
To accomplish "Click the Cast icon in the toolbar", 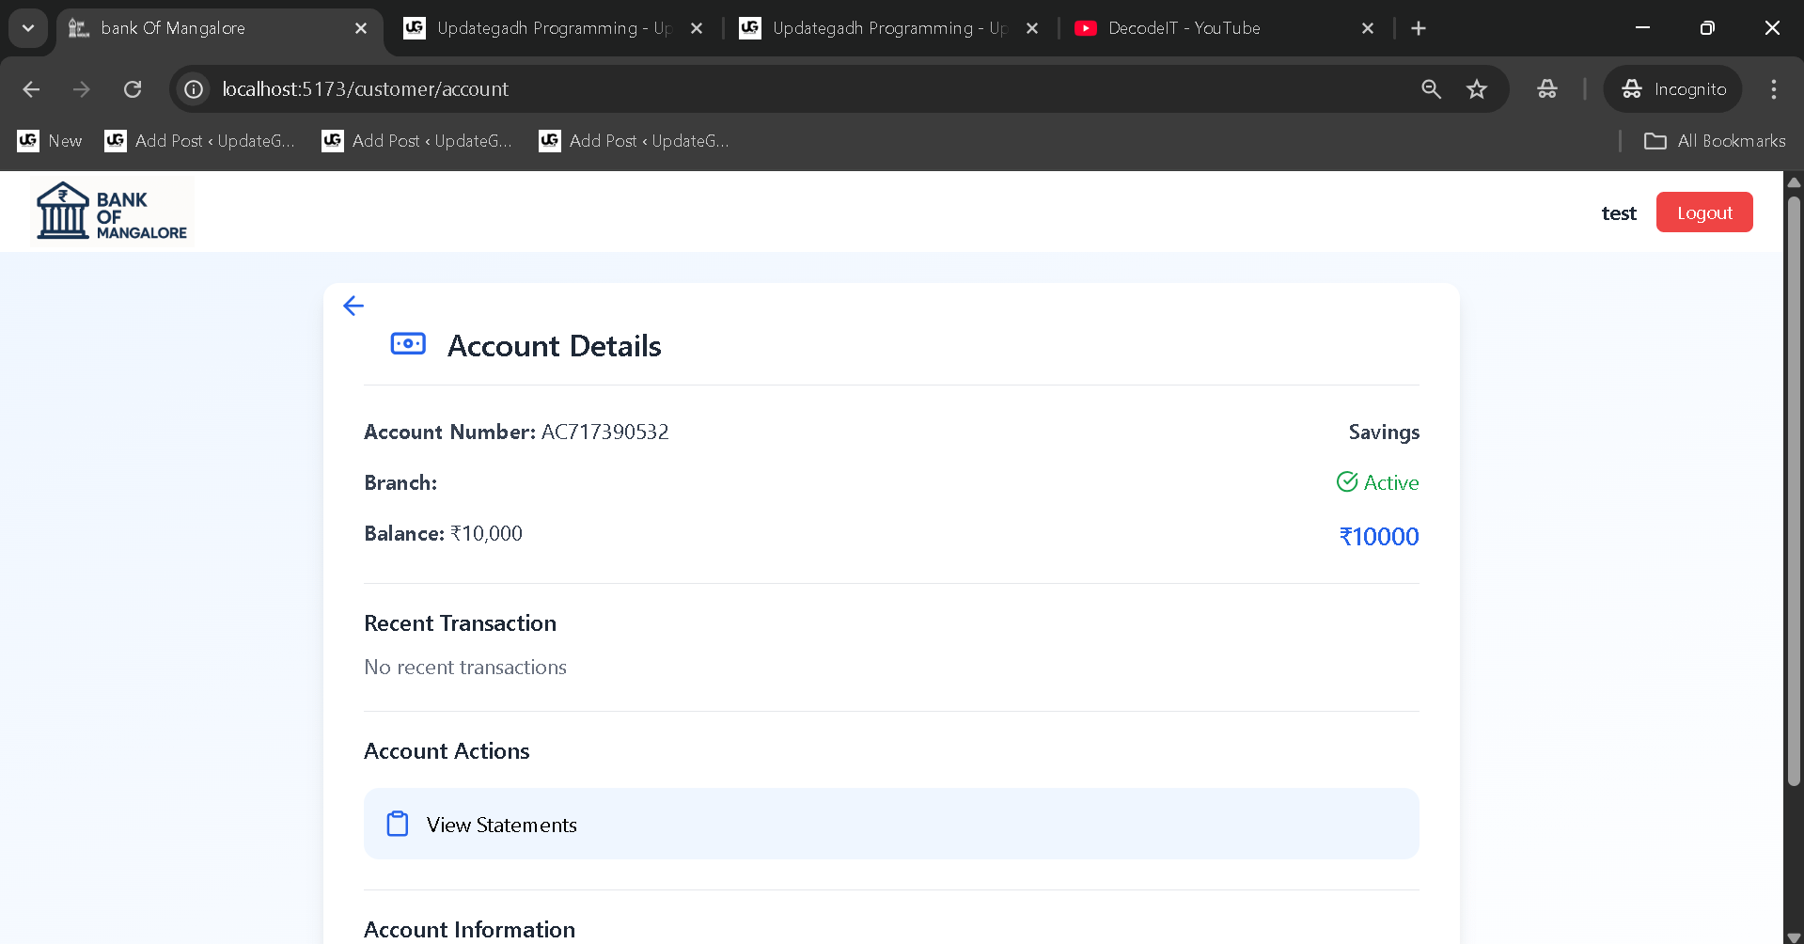I will point(1546,89).
